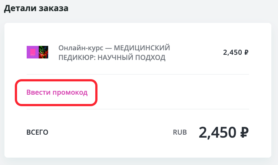Image resolution: width=278 pixels, height=165 pixels.
Task: Click the item price 2,450 in the course row
Action: pyautogui.click(x=232, y=53)
